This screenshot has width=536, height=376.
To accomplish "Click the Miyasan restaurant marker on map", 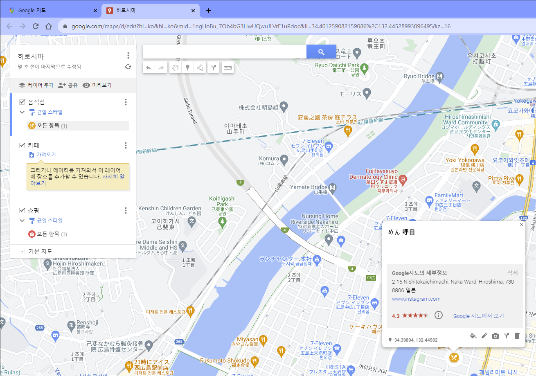I will click(x=263, y=339).
